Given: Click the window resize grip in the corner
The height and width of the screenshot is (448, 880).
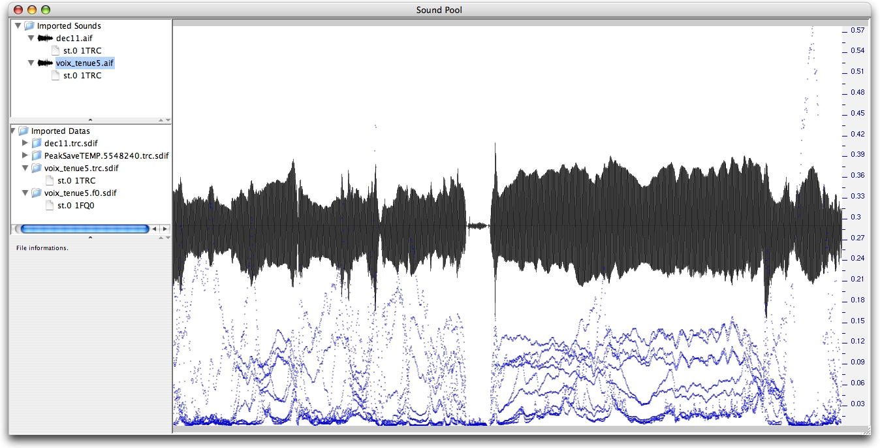Looking at the screenshot, I should 866,430.
